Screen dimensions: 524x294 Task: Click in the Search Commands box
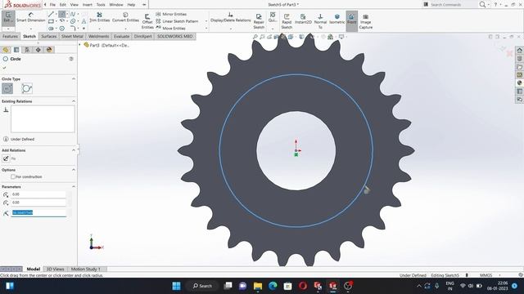(449, 5)
